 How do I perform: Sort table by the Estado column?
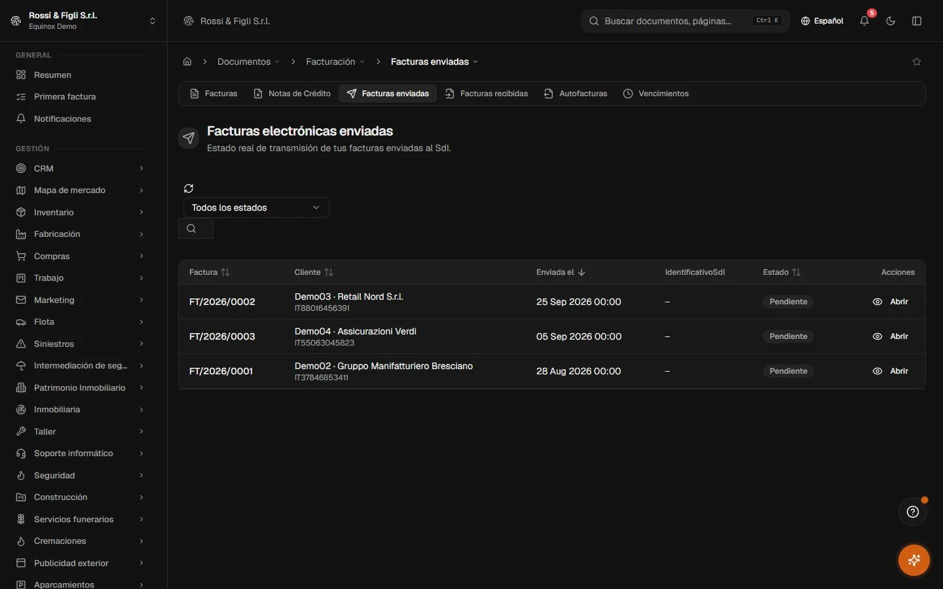click(x=782, y=272)
